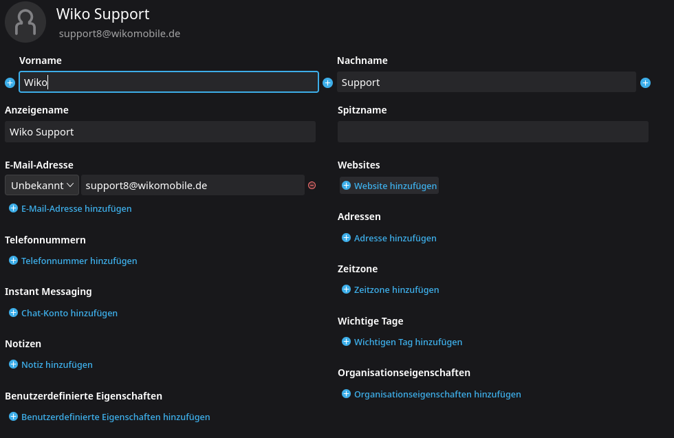This screenshot has height=438, width=674.
Task: Add a Chat-Konto under Instant Messaging
Action: point(69,313)
